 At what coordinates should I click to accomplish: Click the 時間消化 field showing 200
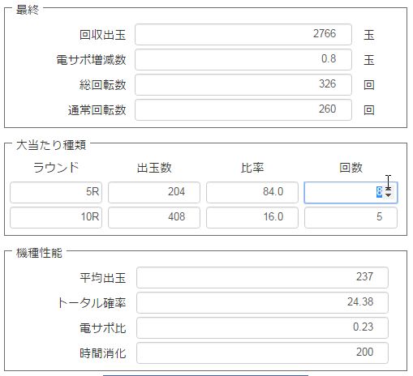pos(262,352)
